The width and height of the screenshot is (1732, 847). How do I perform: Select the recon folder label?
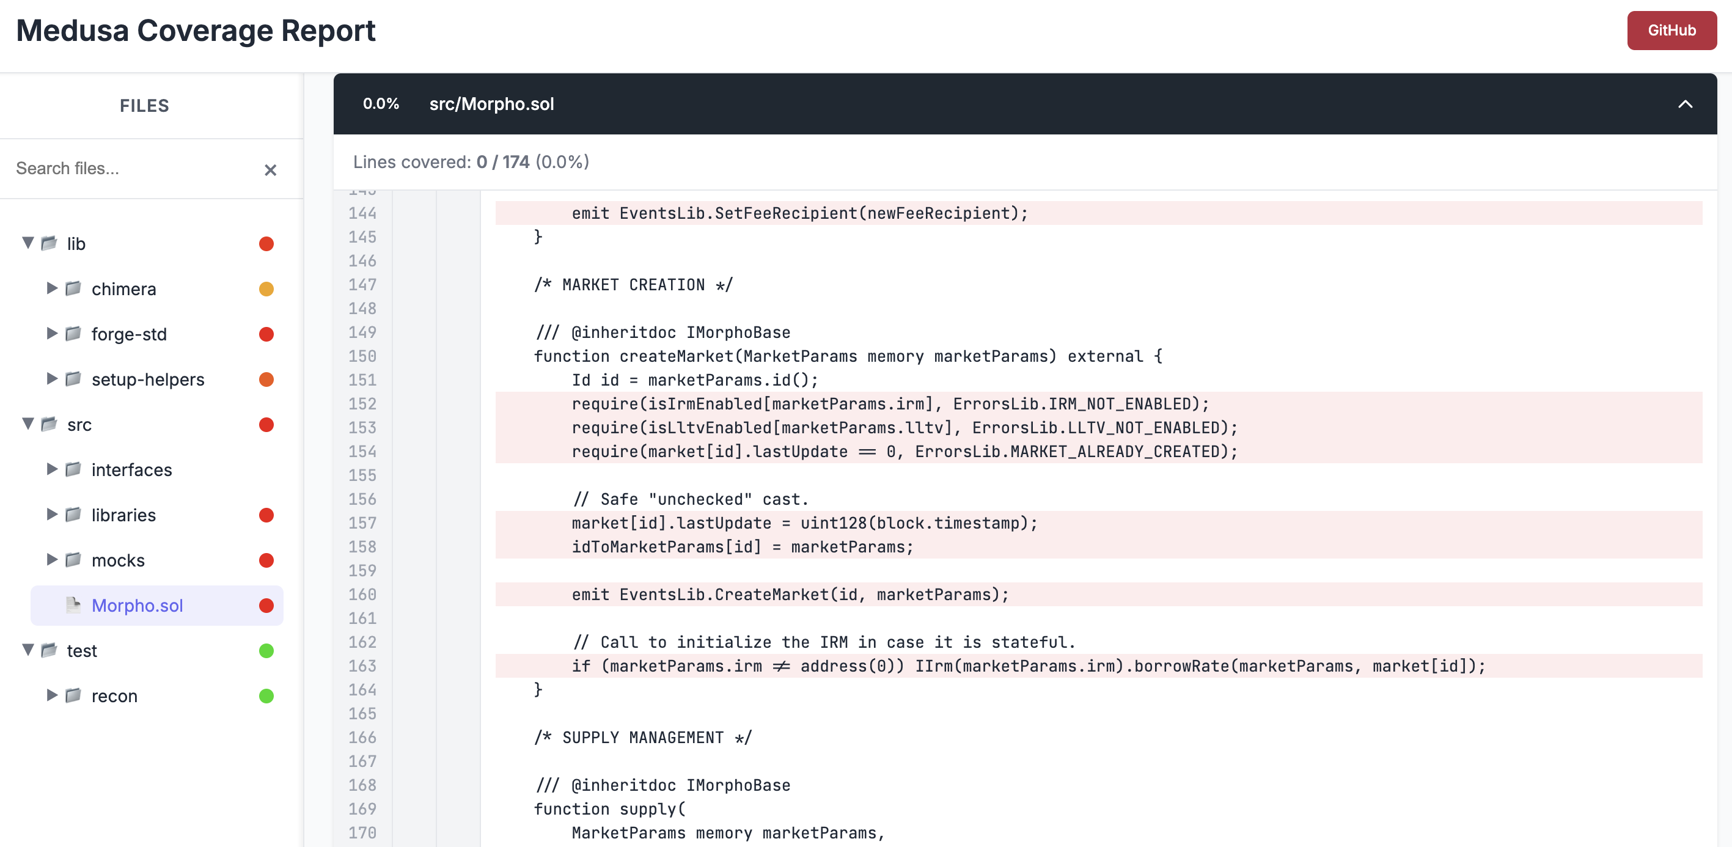(x=114, y=697)
